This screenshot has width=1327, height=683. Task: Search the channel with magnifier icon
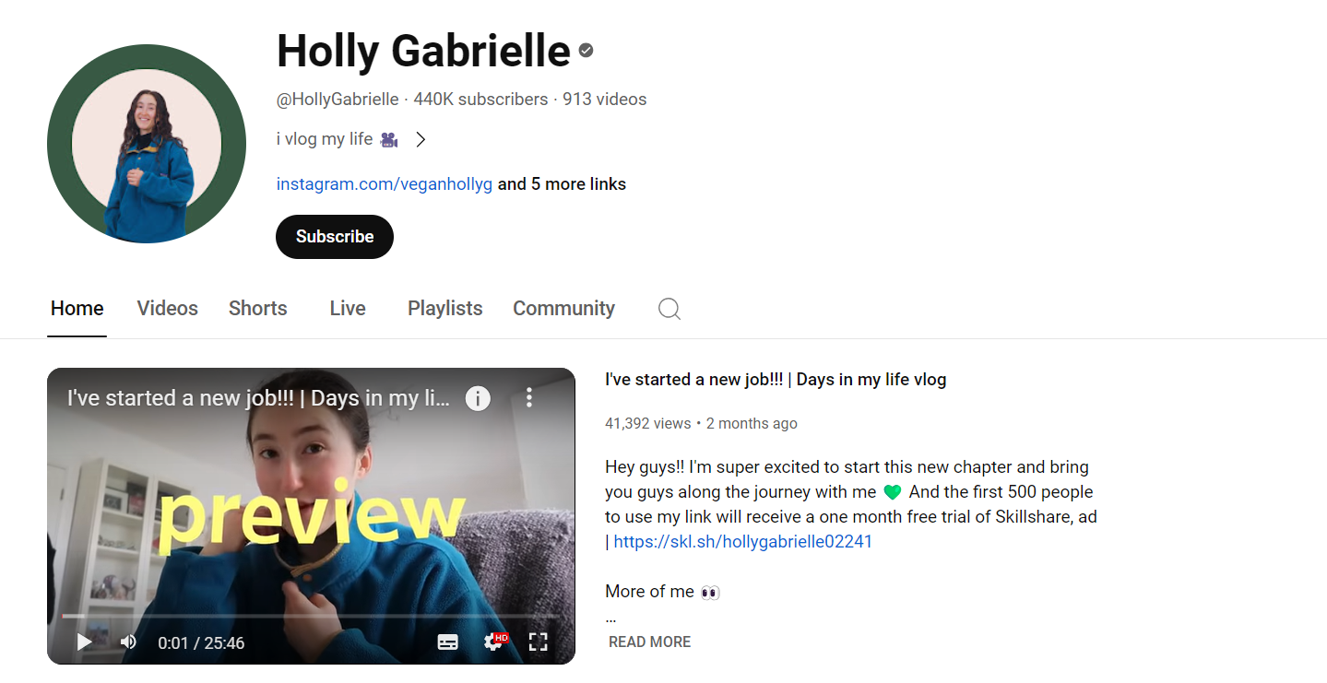coord(669,309)
